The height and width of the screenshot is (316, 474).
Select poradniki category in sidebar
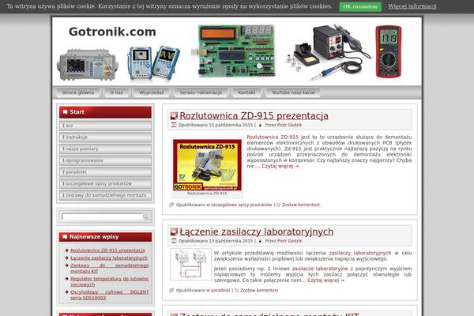coord(105,172)
